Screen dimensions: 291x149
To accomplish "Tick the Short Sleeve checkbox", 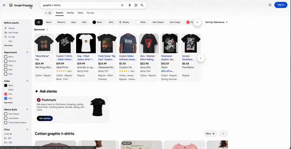I will [6, 114].
